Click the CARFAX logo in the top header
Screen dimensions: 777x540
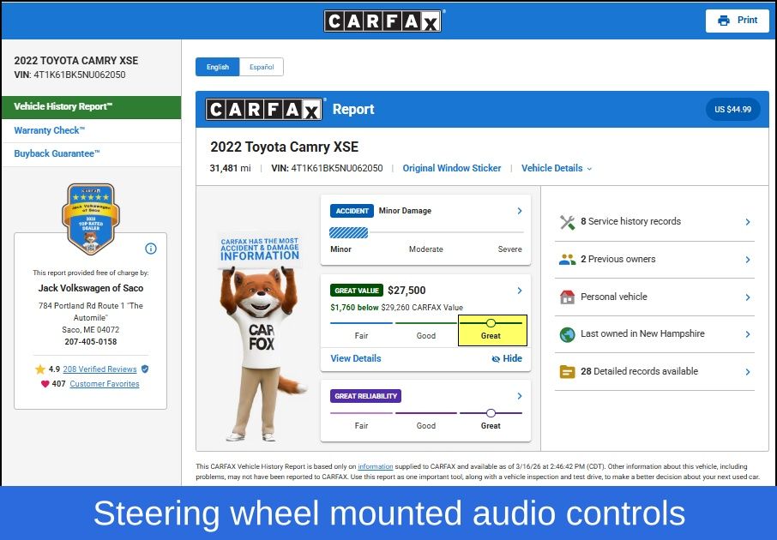click(x=382, y=21)
